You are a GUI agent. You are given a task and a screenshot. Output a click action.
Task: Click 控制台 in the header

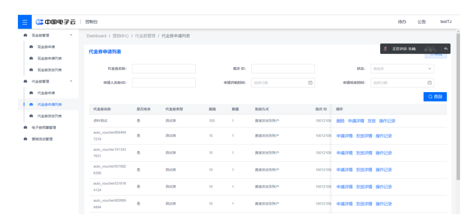click(92, 22)
